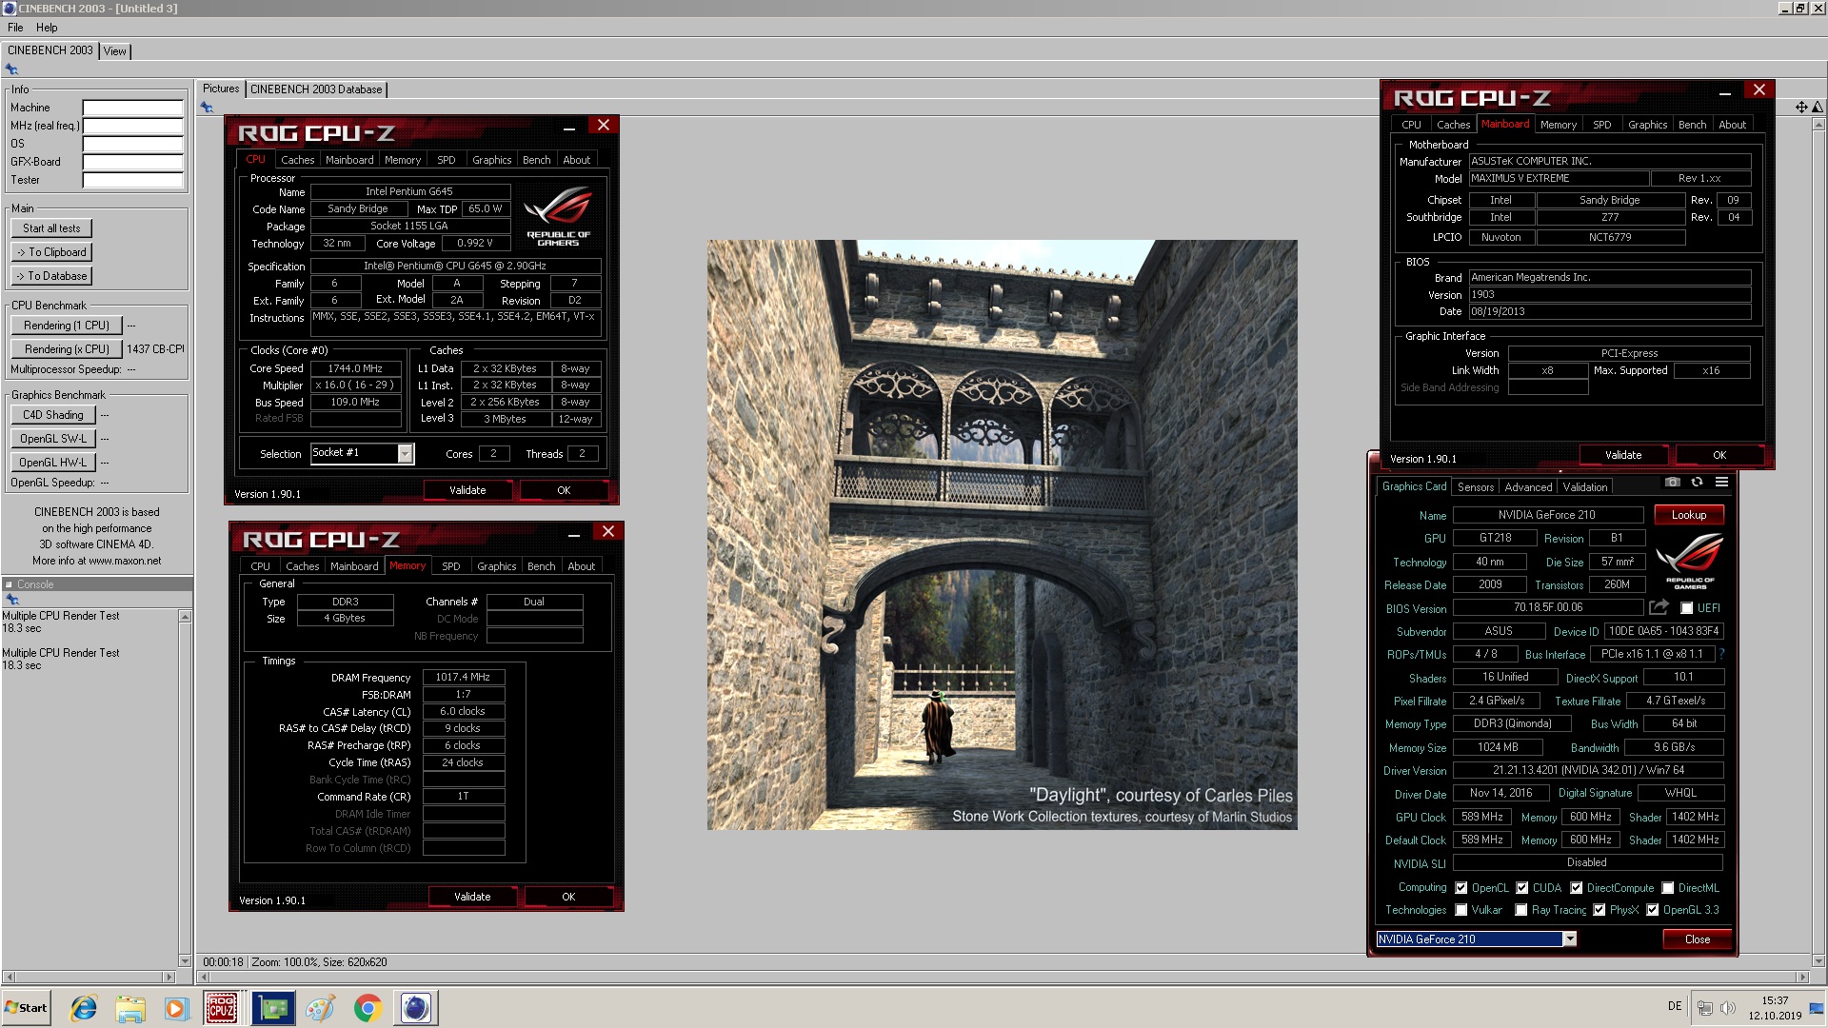Screen dimensions: 1828x1028
Task: Open Google Chrome from the taskbar
Action: [368, 1008]
